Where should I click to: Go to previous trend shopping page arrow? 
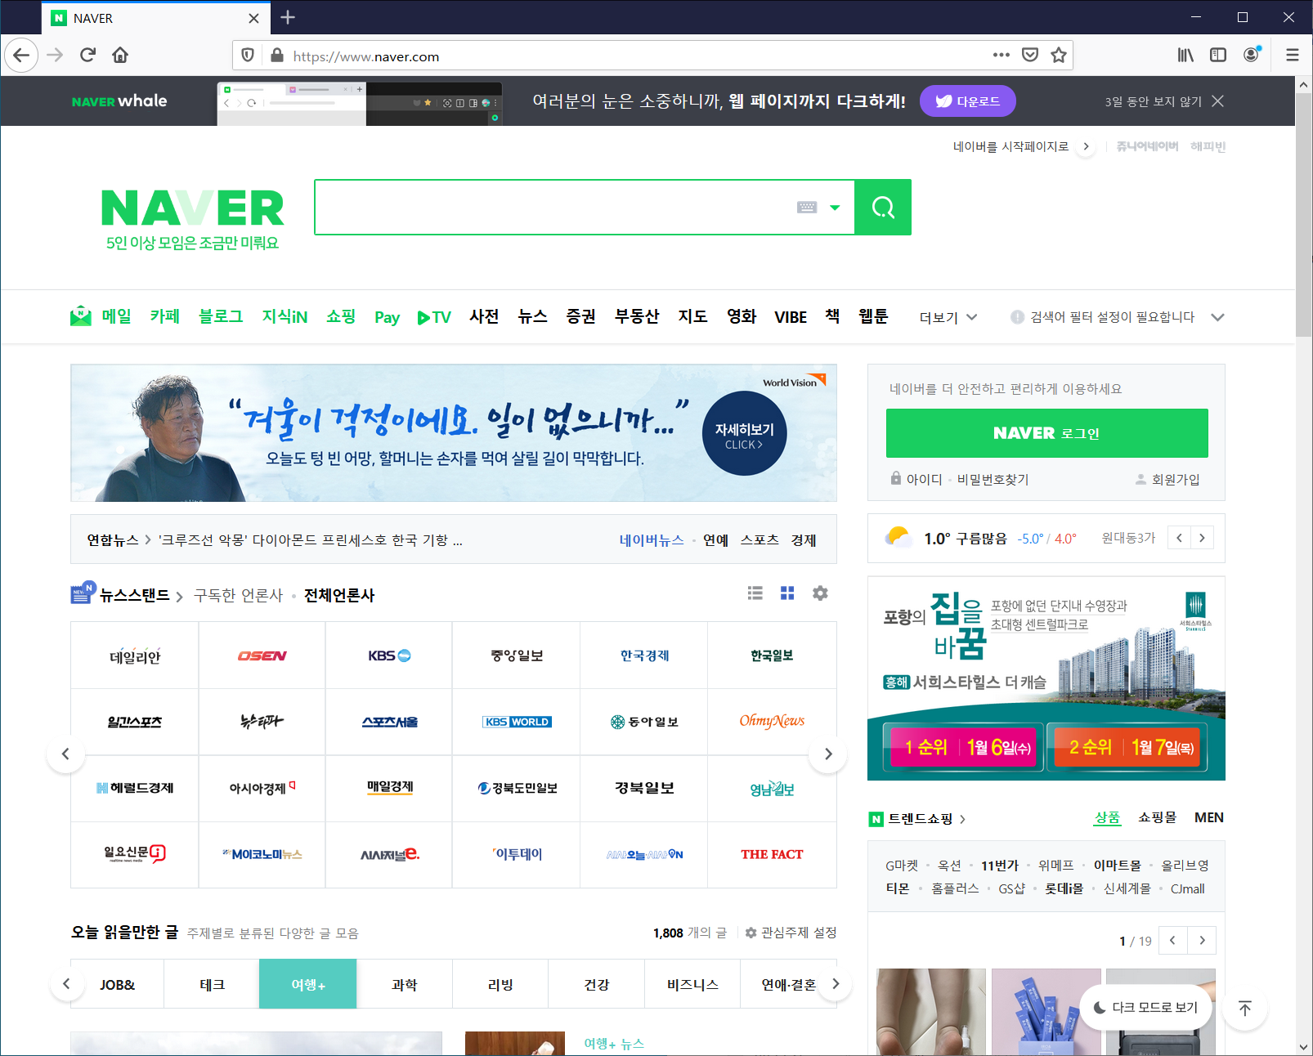point(1173,941)
